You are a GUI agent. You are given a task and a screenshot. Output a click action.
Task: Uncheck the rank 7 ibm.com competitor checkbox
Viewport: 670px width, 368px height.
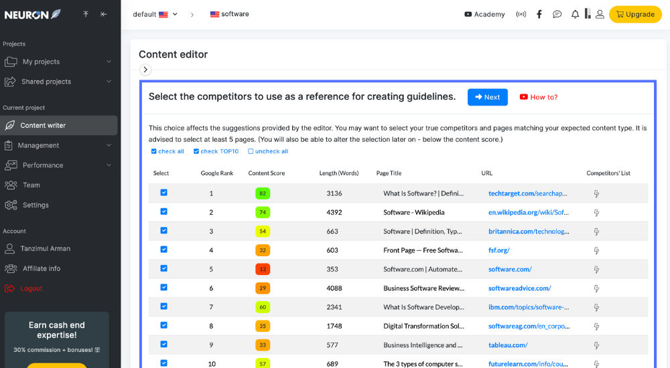pyautogui.click(x=163, y=306)
